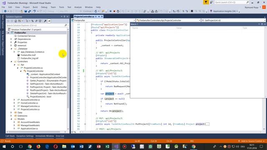Open the Tools menu
The width and height of the screenshot is (267, 150).
(61, 7)
